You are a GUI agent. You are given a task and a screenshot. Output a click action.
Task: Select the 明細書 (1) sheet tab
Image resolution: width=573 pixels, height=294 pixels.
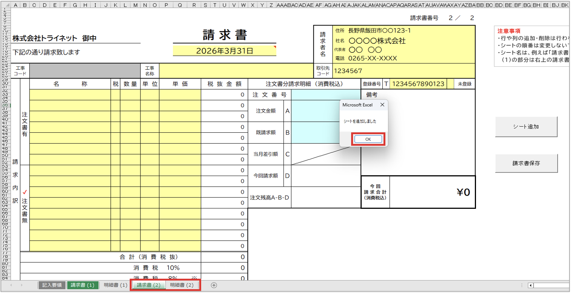point(116,285)
